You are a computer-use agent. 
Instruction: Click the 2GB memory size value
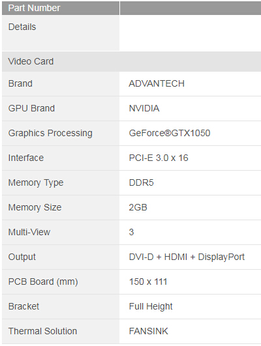(138, 207)
